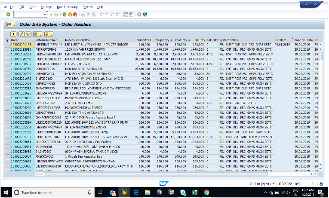The width and height of the screenshot is (329, 198).
Task: Open Excel from the taskbar
Action: pyautogui.click(x=195, y=192)
